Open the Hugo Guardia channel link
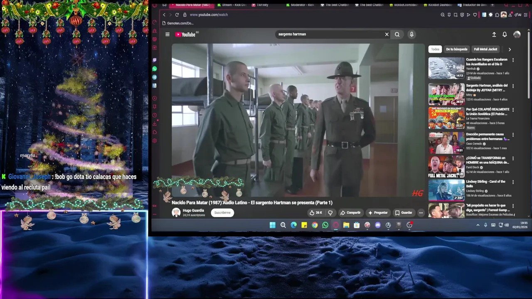 pos(193,211)
